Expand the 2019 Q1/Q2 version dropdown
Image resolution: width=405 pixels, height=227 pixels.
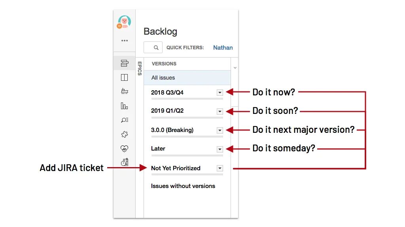coord(220,112)
